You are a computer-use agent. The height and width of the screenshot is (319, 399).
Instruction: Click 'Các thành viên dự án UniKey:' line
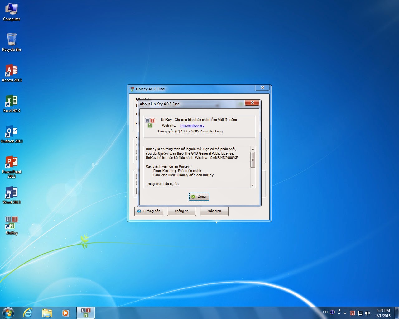pyautogui.click(x=168, y=166)
